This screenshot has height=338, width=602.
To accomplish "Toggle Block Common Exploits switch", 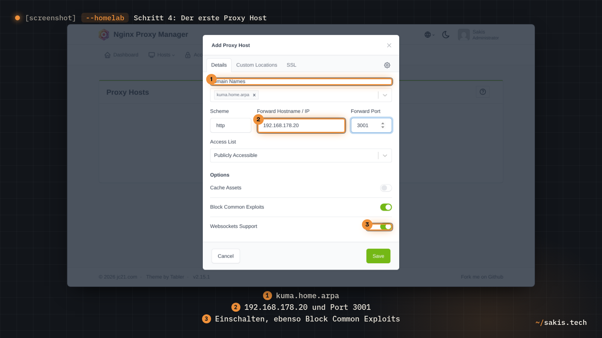I will pyautogui.click(x=386, y=207).
